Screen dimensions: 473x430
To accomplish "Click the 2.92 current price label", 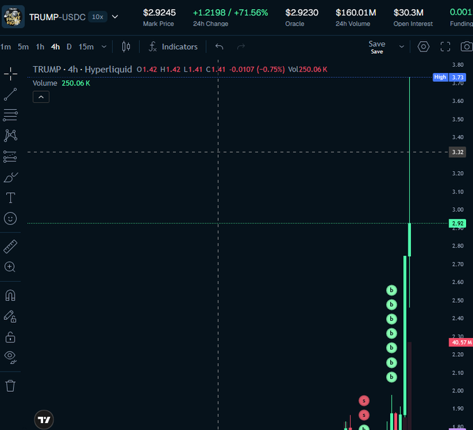I will (x=458, y=223).
